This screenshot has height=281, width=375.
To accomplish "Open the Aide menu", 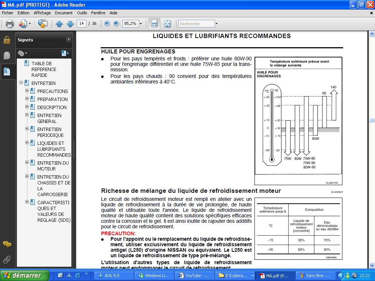I will click(114, 13).
